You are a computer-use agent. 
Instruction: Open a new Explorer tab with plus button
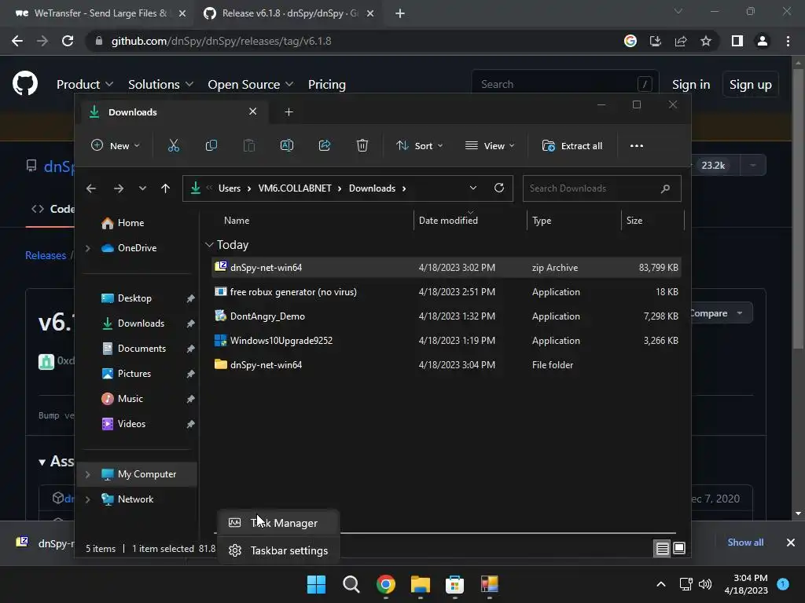tap(289, 111)
